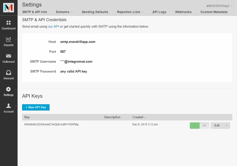Screen dimensions: 237x166
Task: Turn the API key Off
Action: click(x=204, y=126)
